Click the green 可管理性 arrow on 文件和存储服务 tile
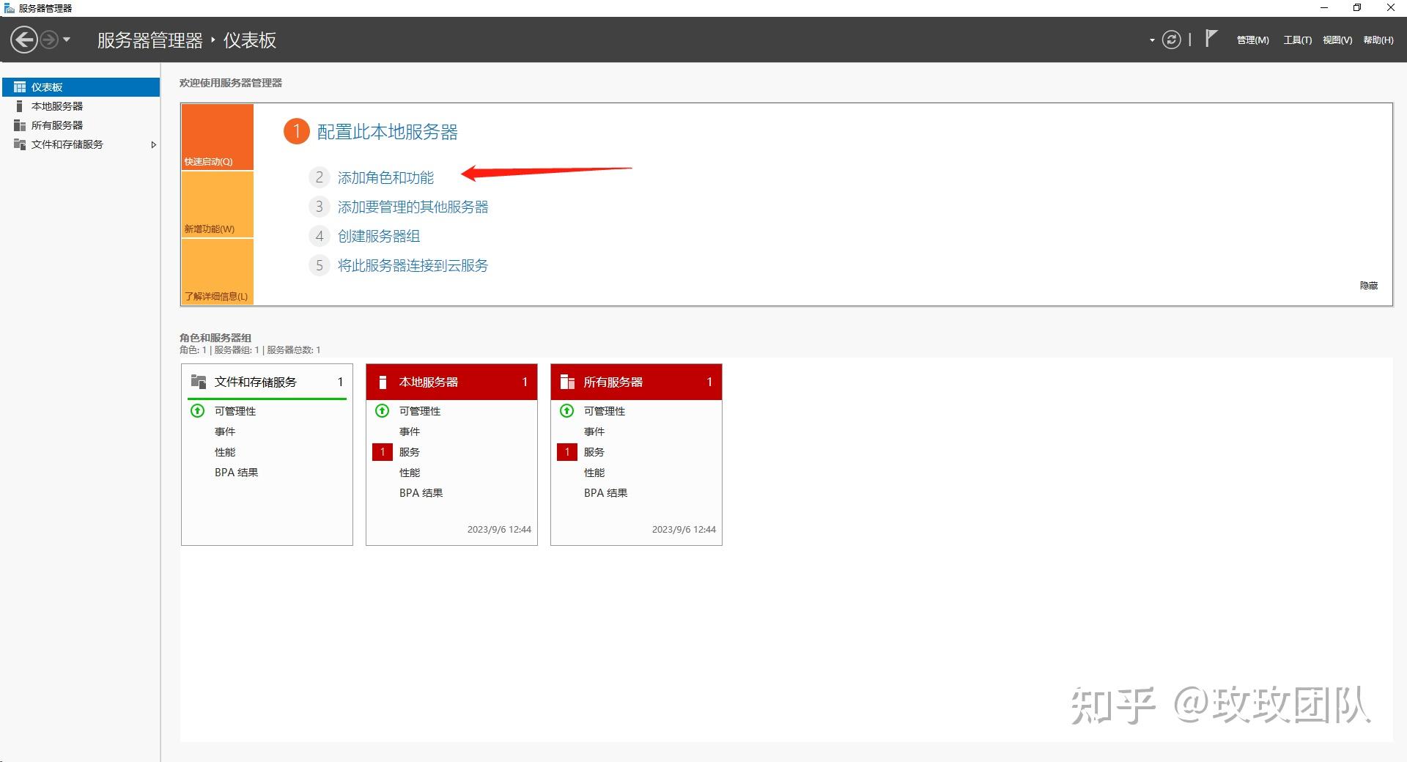 tap(197, 411)
